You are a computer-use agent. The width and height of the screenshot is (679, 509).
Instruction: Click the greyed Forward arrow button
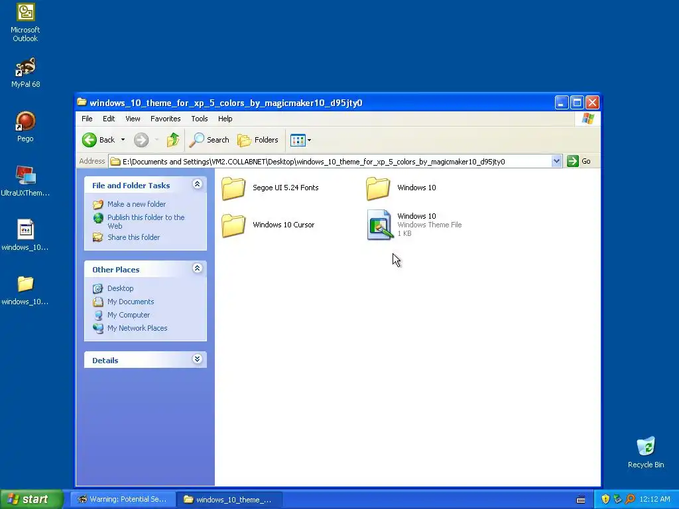pyautogui.click(x=141, y=140)
